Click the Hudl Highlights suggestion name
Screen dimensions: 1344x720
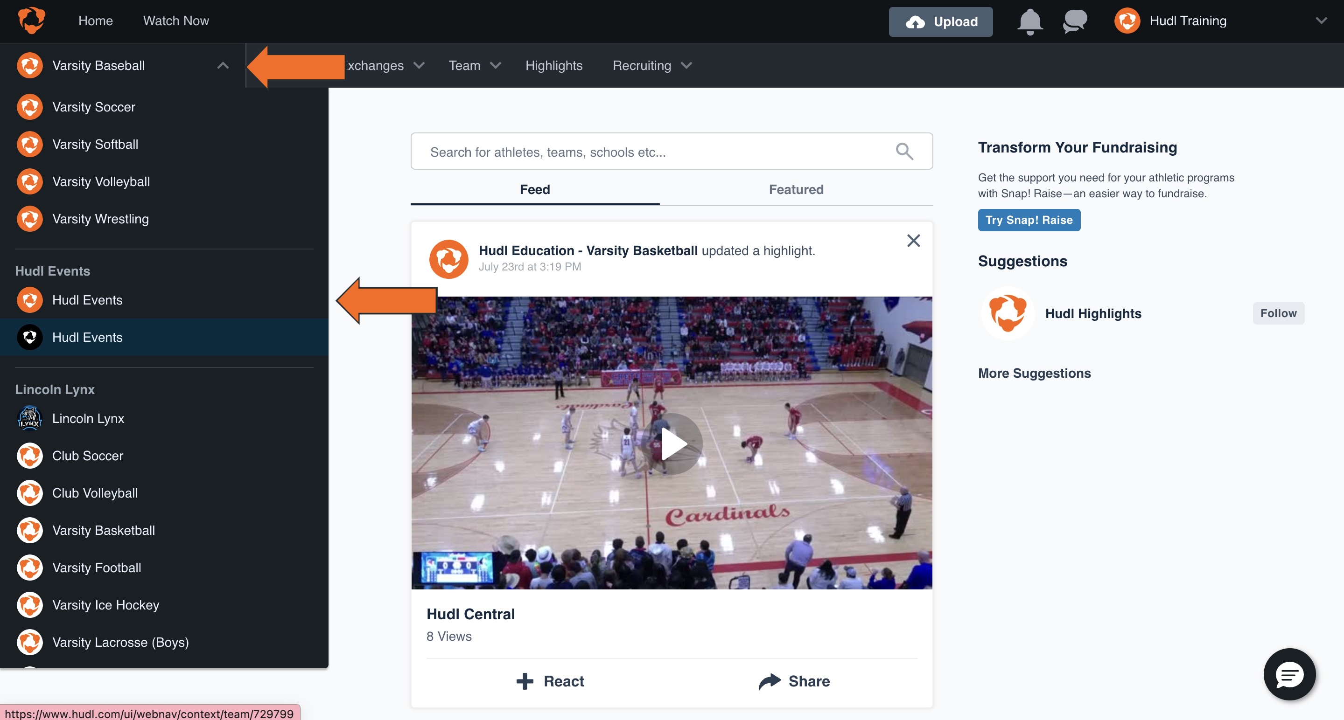click(1093, 313)
